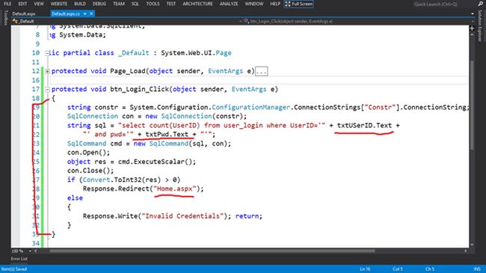The image size is (486, 273).
Task: Click 'con.Open();' statement
Action: tap(89, 153)
